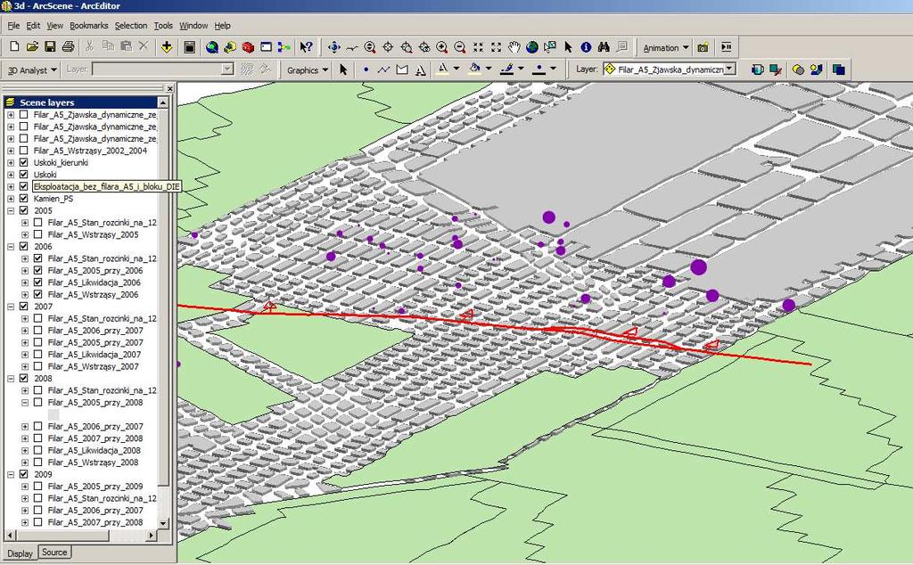The image size is (913, 565).
Task: Show the Filar_A5_Likwidacja_2007 layer
Action: [37, 355]
